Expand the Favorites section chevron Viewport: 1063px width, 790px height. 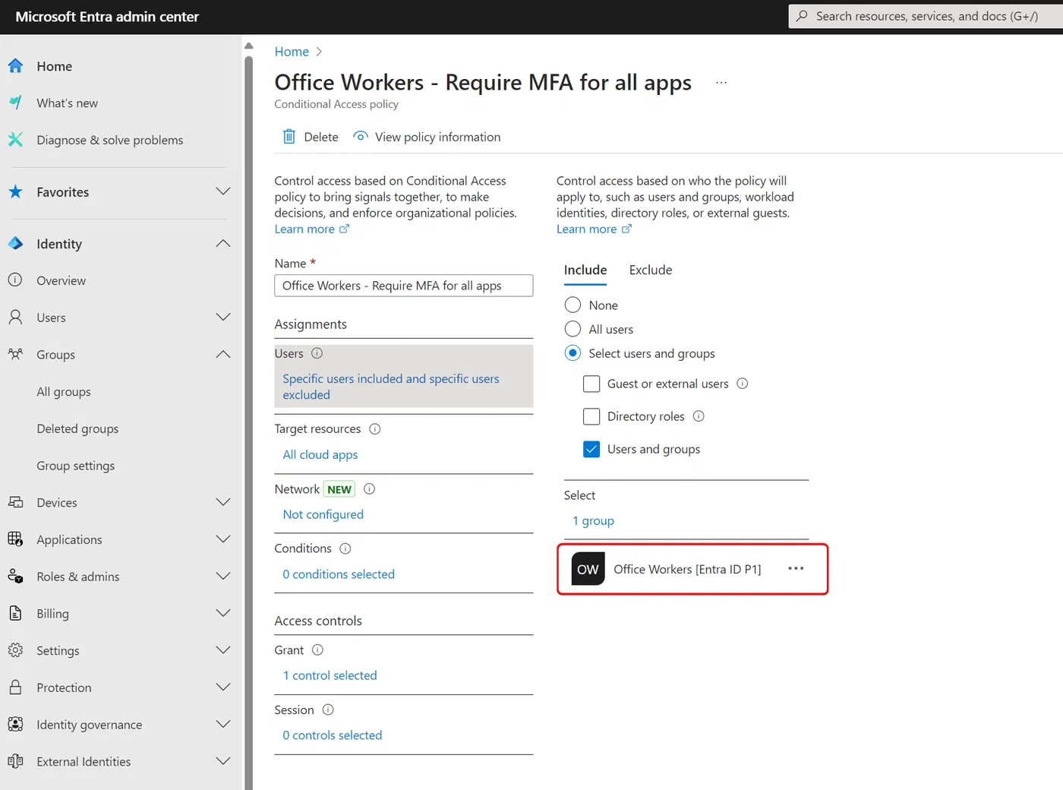pos(222,192)
